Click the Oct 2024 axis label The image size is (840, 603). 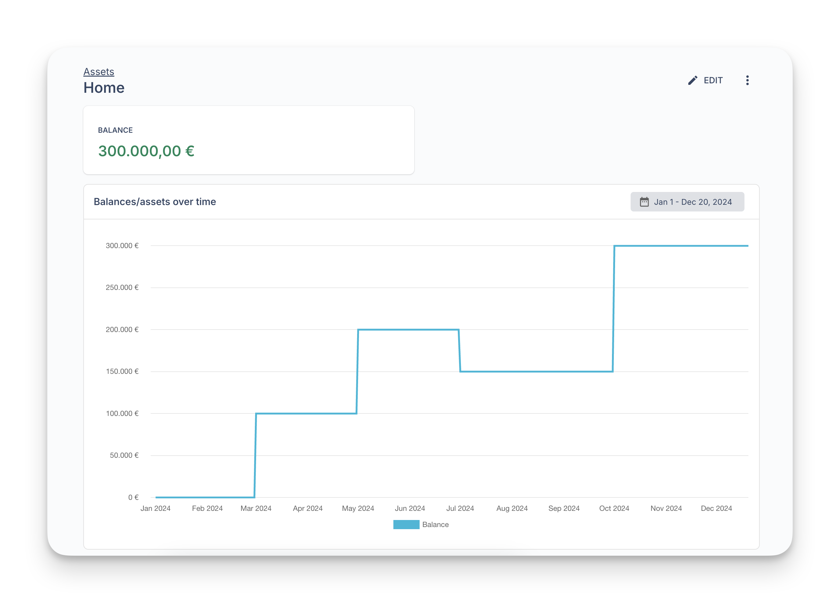(x=614, y=508)
